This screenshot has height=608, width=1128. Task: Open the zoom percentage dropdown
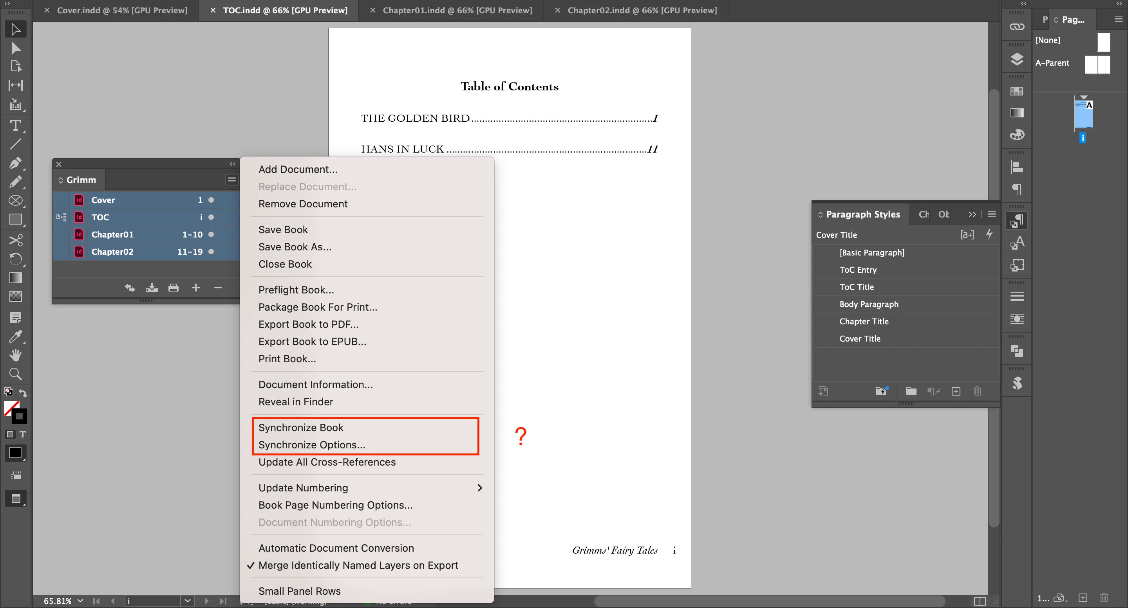pyautogui.click(x=81, y=601)
